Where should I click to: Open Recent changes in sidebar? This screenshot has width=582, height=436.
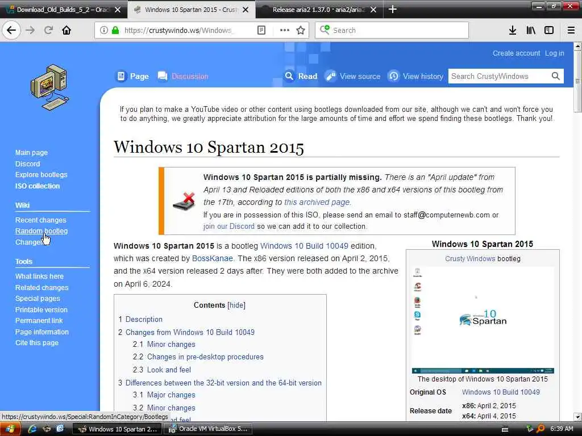coord(40,220)
